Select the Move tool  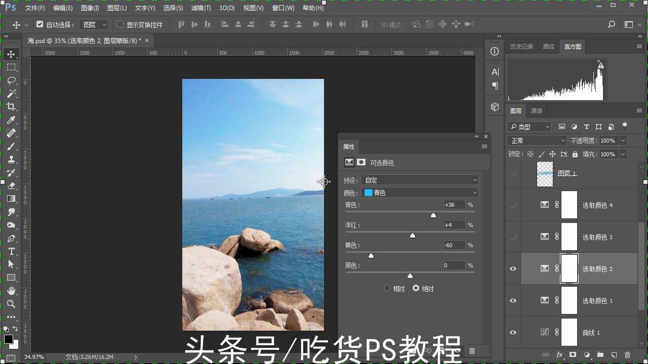[11, 54]
